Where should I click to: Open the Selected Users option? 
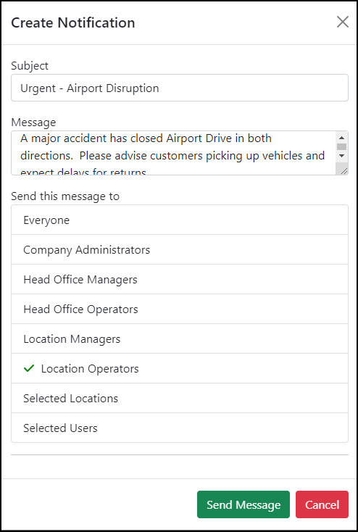click(x=180, y=428)
